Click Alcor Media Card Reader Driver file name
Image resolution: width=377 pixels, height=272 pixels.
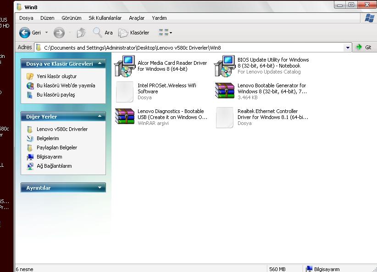pos(172,66)
